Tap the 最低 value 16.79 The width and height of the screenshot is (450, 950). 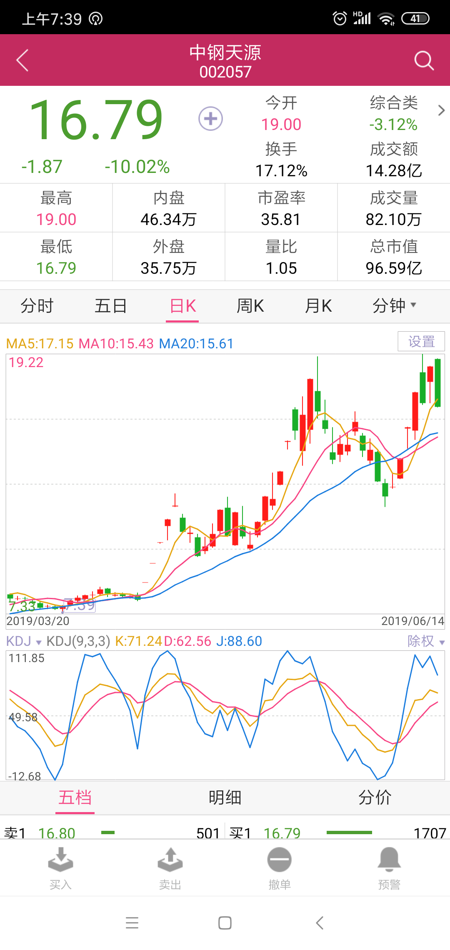point(56,268)
